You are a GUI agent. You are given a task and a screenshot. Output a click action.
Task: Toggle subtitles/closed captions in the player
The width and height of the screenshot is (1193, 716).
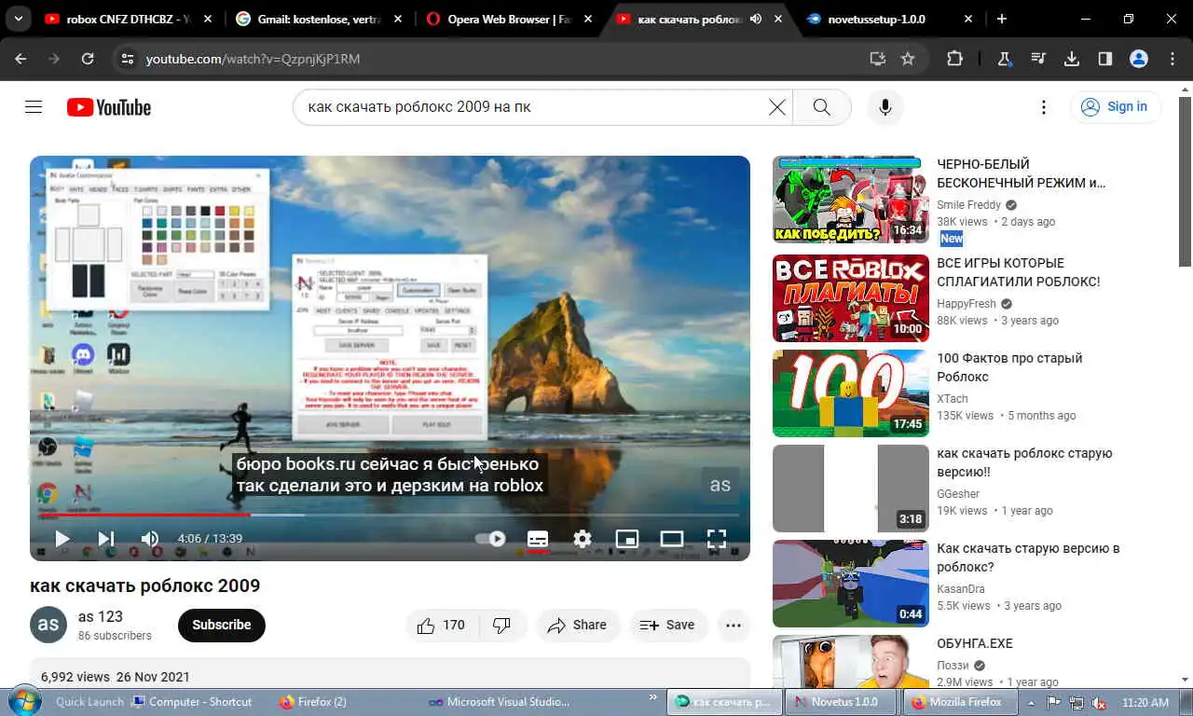click(x=538, y=539)
